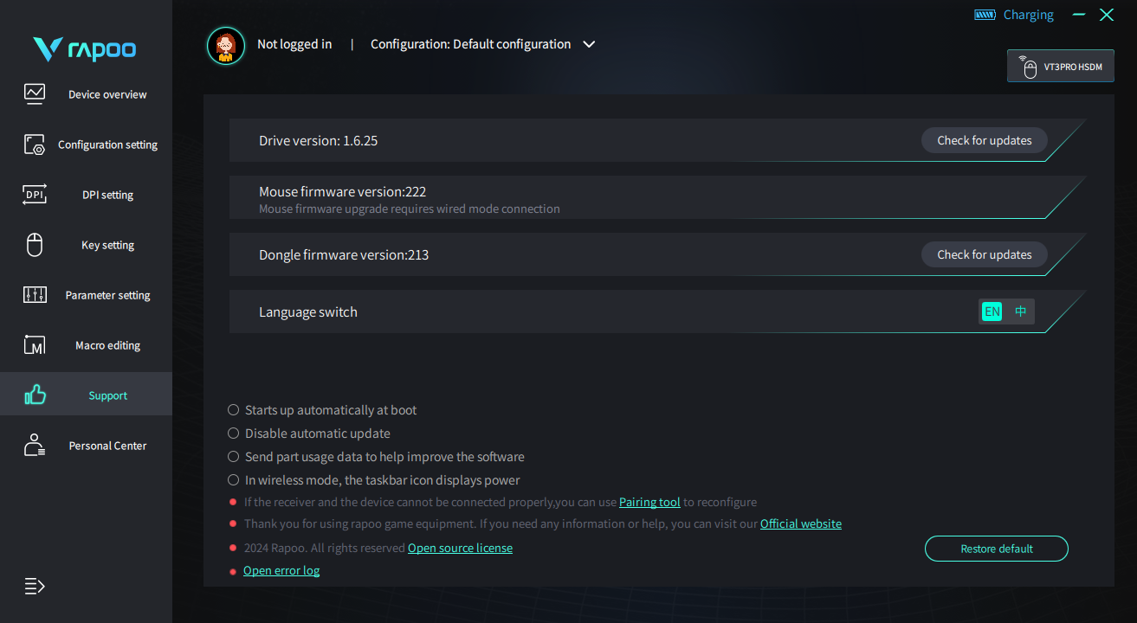Open the Pairing tool link

click(649, 502)
